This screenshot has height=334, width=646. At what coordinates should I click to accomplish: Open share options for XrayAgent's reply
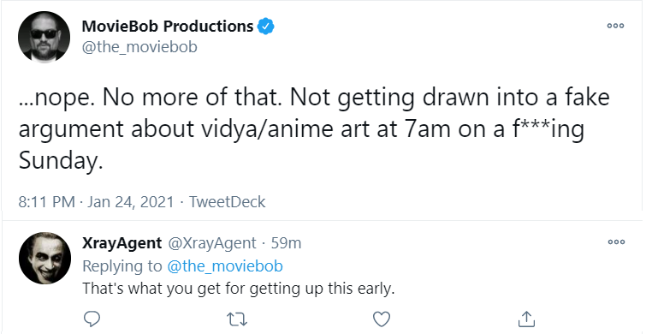[526, 319]
